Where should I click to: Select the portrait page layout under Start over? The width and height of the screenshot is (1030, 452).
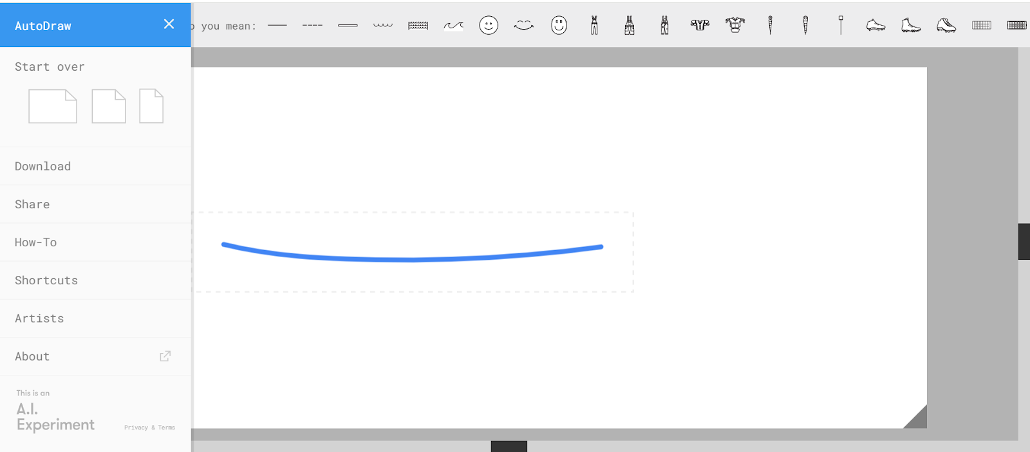click(x=151, y=106)
